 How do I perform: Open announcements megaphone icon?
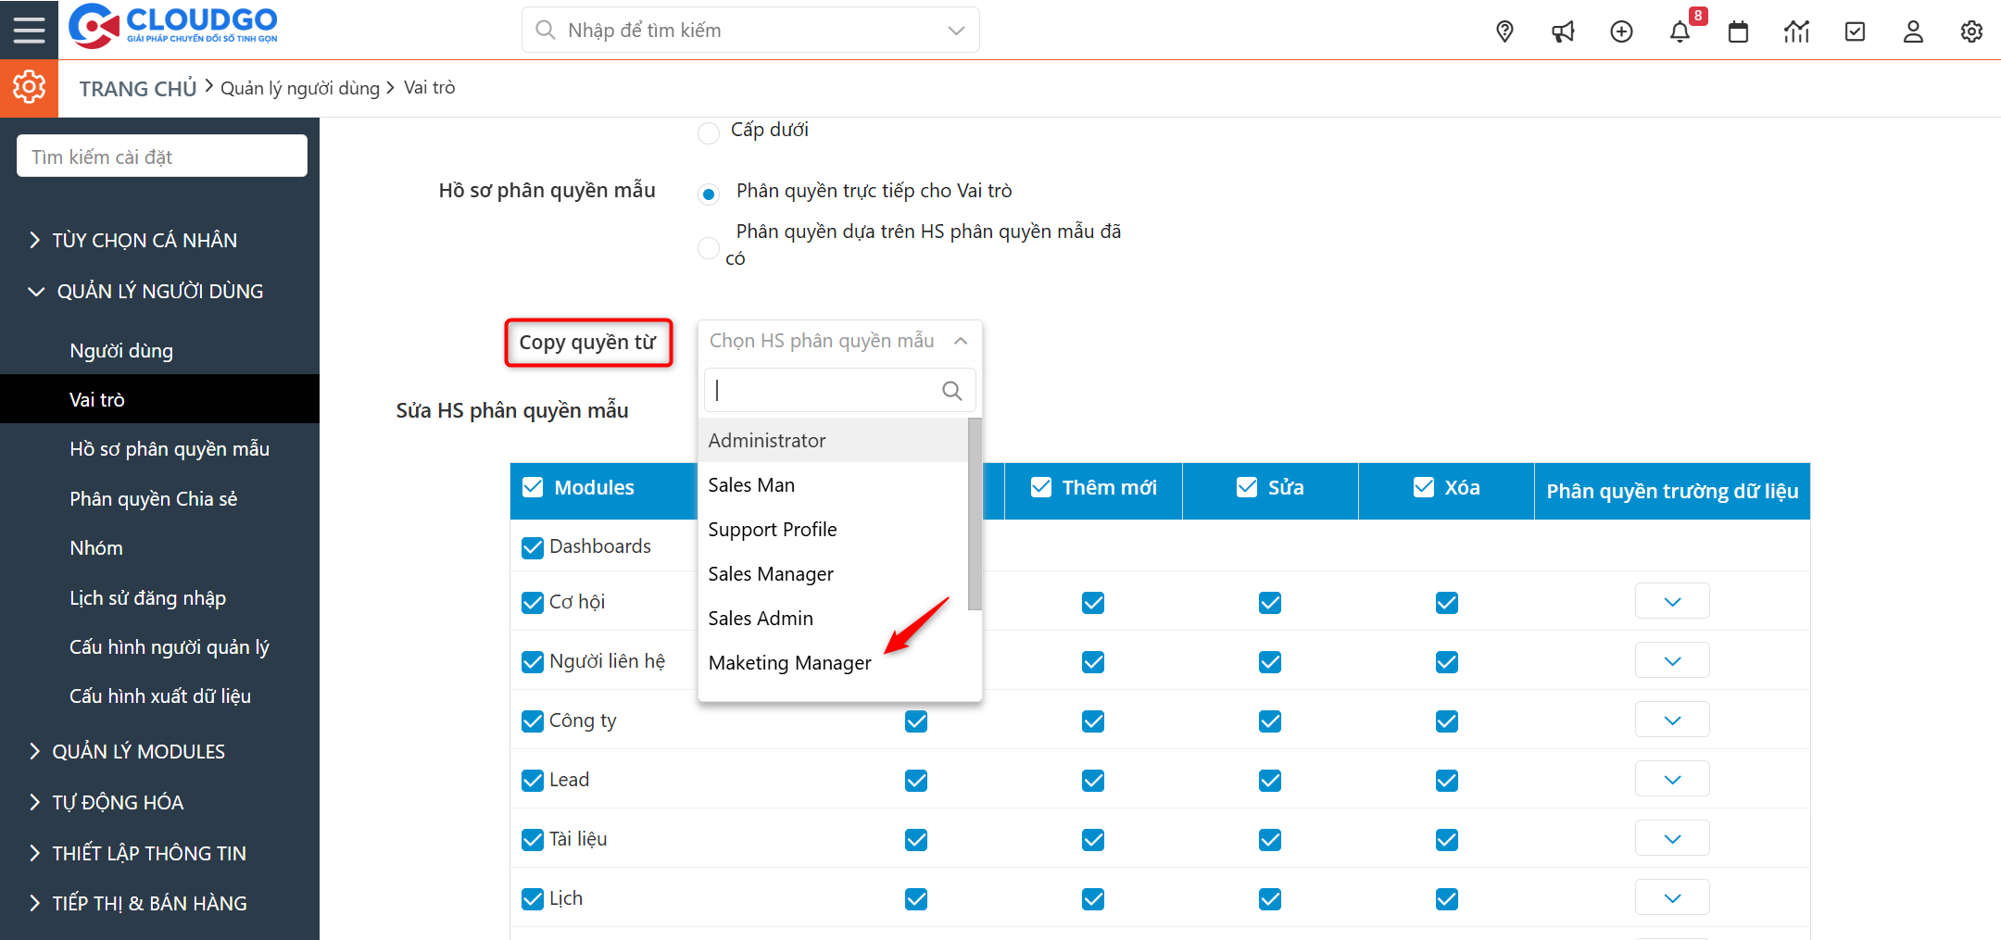point(1563,31)
